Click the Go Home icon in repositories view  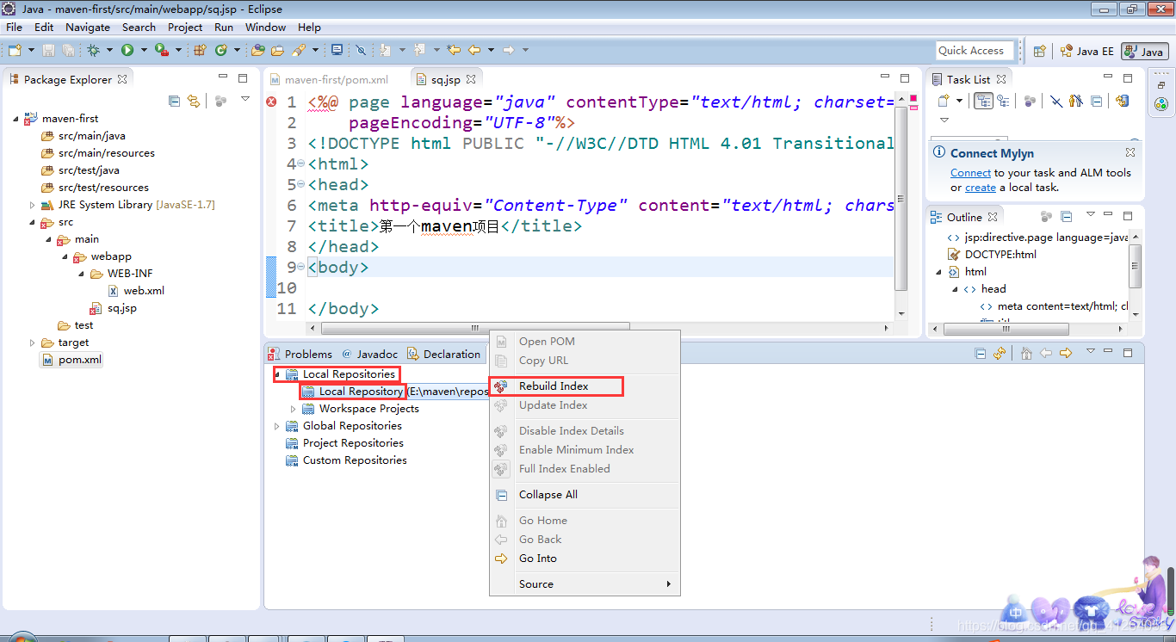(x=1026, y=354)
